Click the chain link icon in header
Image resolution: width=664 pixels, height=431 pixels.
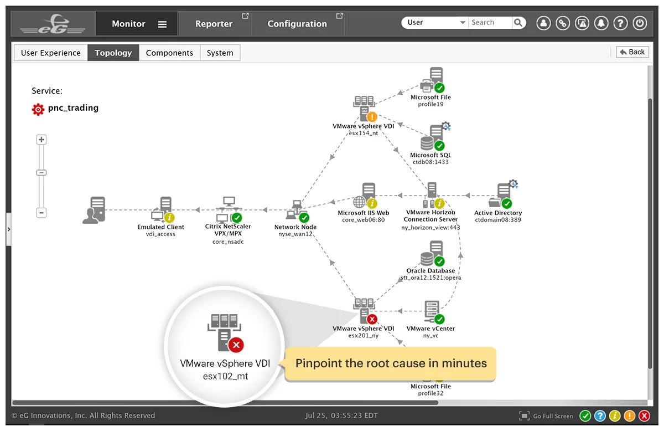coord(563,23)
